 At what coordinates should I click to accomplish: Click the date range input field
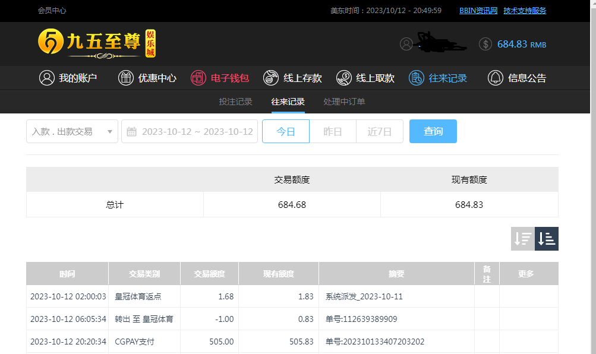point(190,131)
